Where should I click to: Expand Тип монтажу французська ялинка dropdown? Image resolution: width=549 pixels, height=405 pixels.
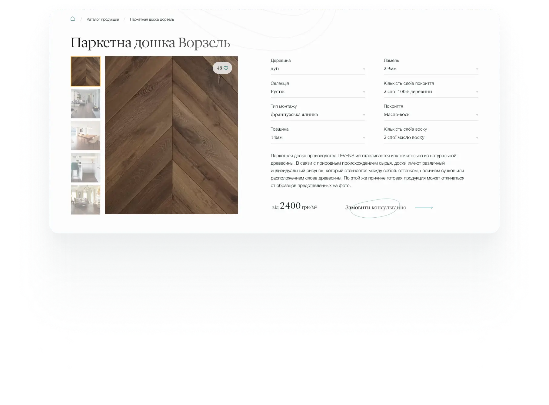tap(318, 115)
